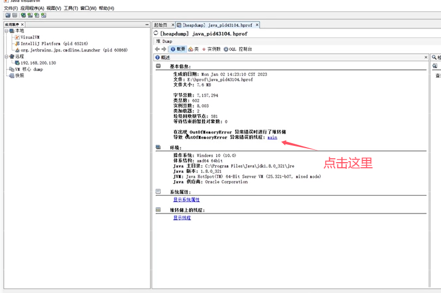Toggle the 基本信息 section icon

[x=158, y=66]
